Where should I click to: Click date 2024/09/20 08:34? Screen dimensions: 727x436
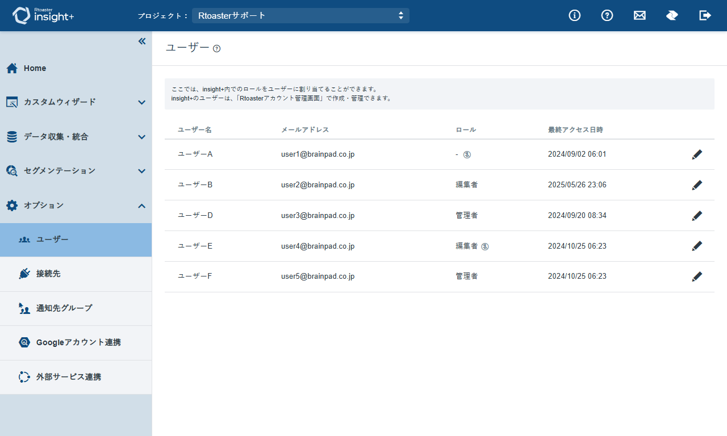(x=577, y=215)
